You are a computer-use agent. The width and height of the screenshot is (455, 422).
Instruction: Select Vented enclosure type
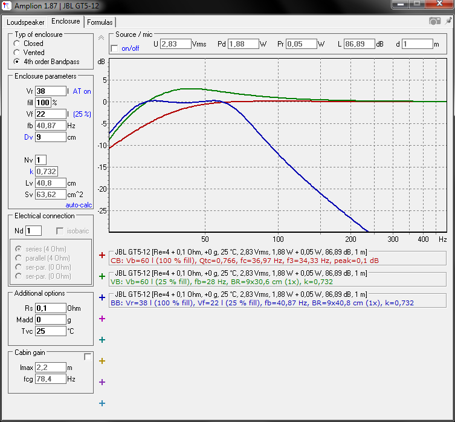coord(16,53)
